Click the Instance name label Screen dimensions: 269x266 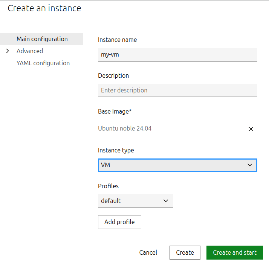pyautogui.click(x=117, y=40)
